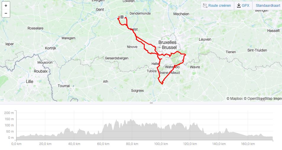The width and height of the screenshot is (282, 150).
Task: Download the GPX file
Action: click(x=243, y=6)
